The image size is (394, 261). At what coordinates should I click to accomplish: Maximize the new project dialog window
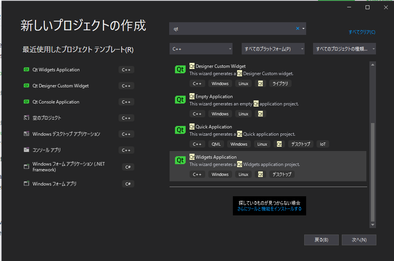[x=368, y=7]
